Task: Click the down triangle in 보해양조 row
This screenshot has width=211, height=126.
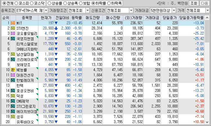Action: (x=56, y=65)
